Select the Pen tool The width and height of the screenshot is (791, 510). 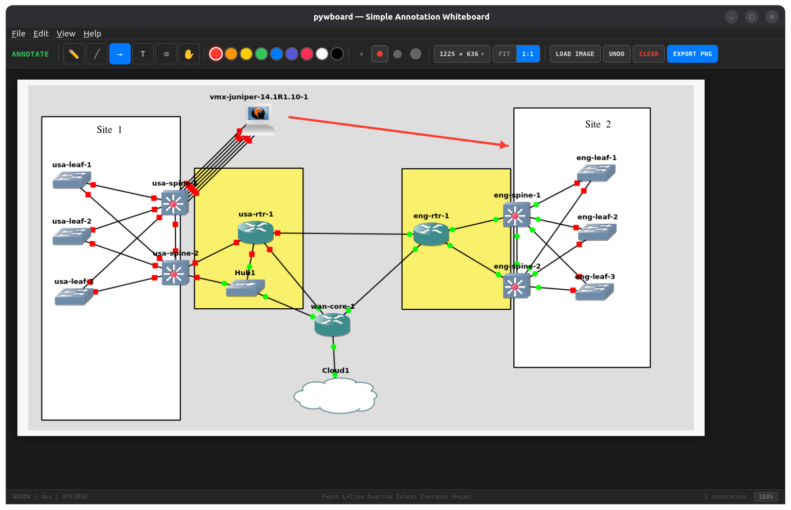[x=73, y=53]
